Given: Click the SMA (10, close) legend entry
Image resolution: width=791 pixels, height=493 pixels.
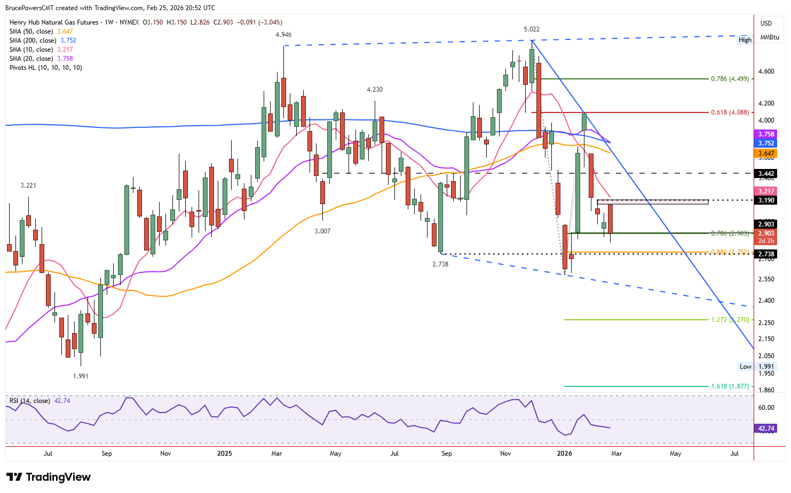Looking at the screenshot, I should click(41, 50).
